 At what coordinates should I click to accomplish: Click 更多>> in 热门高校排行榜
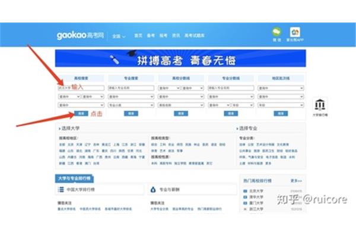(x=296, y=181)
